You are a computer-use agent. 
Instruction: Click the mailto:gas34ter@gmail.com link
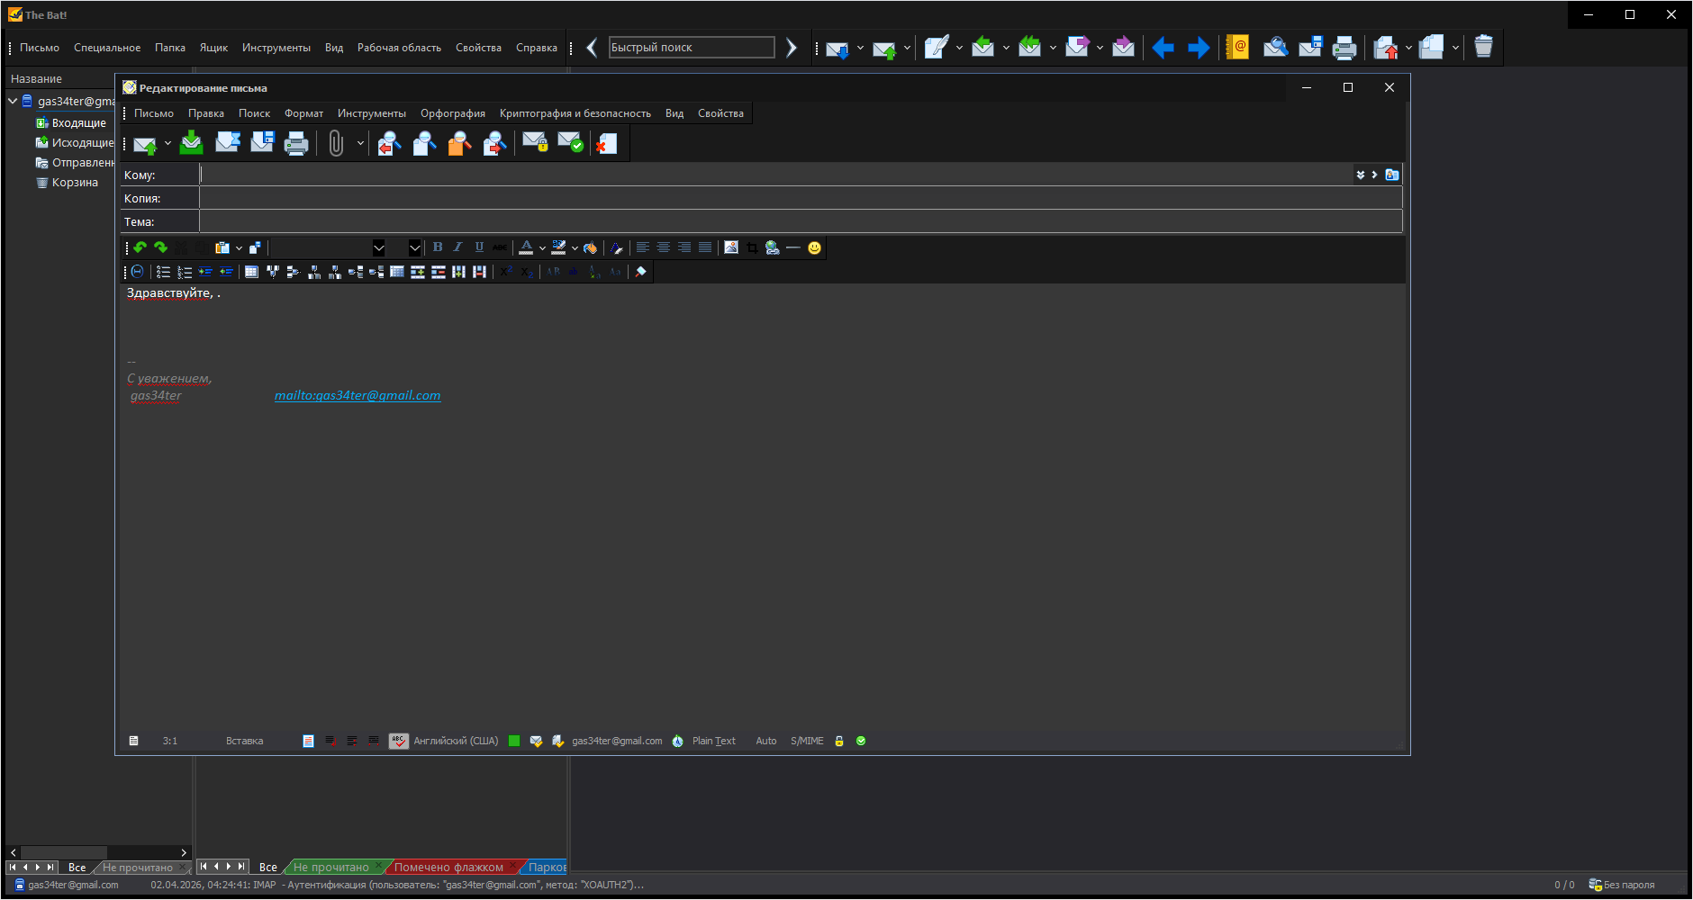[358, 395]
